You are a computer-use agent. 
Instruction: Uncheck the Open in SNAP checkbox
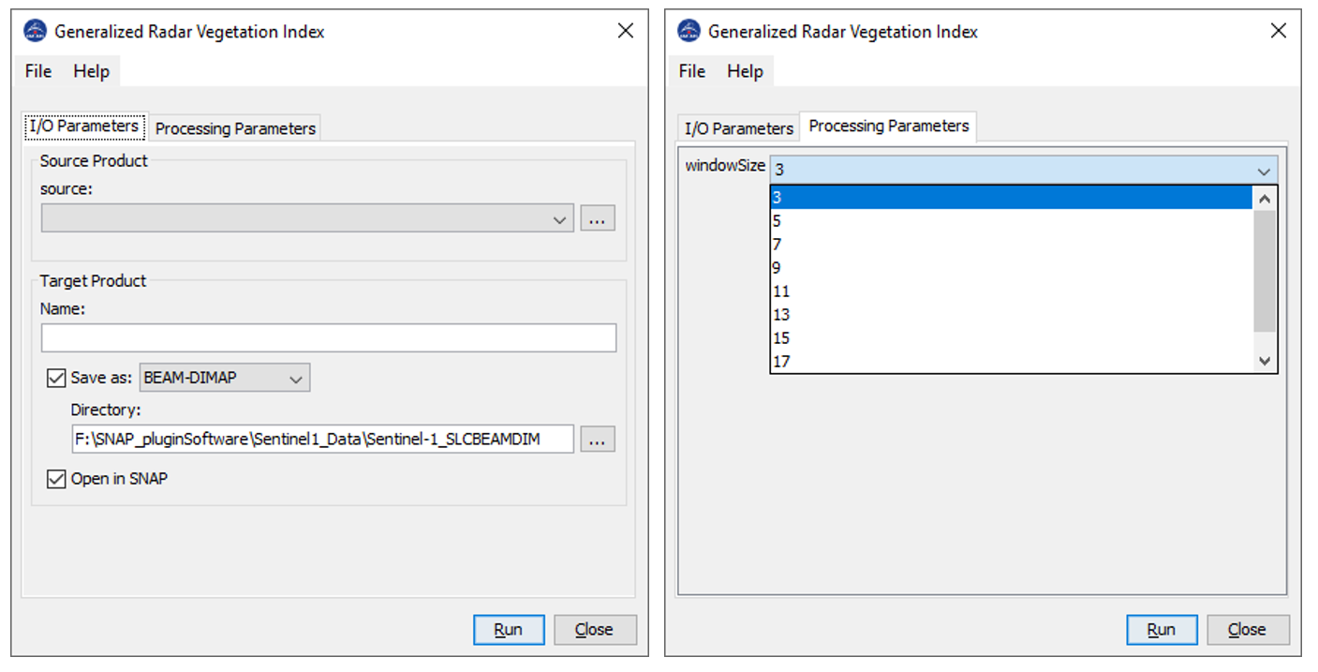point(56,479)
